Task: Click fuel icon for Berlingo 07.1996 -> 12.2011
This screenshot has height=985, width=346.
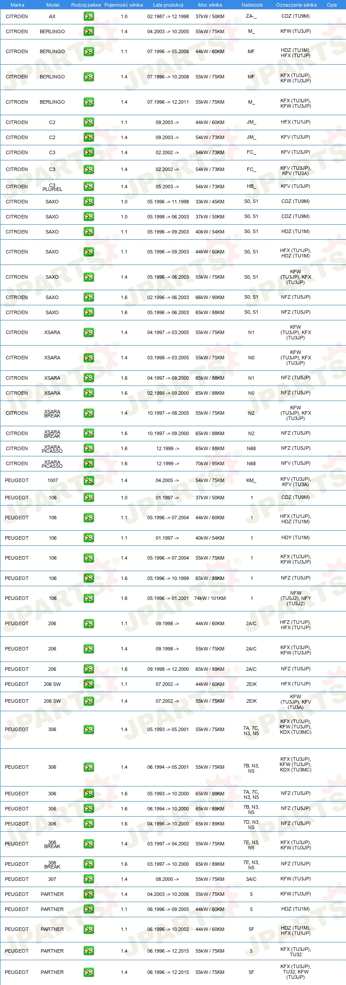Action: pyautogui.click(x=88, y=102)
